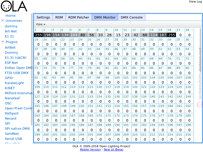Open the RDM Patcher tab
Viewport: 203px width, 152px height.
tap(79, 17)
